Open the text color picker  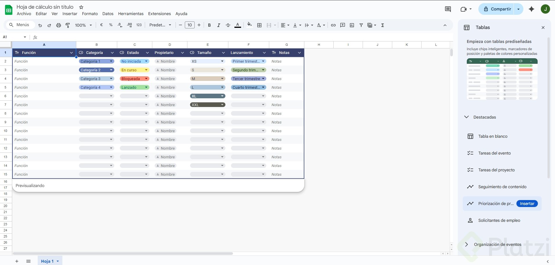tap(238, 25)
